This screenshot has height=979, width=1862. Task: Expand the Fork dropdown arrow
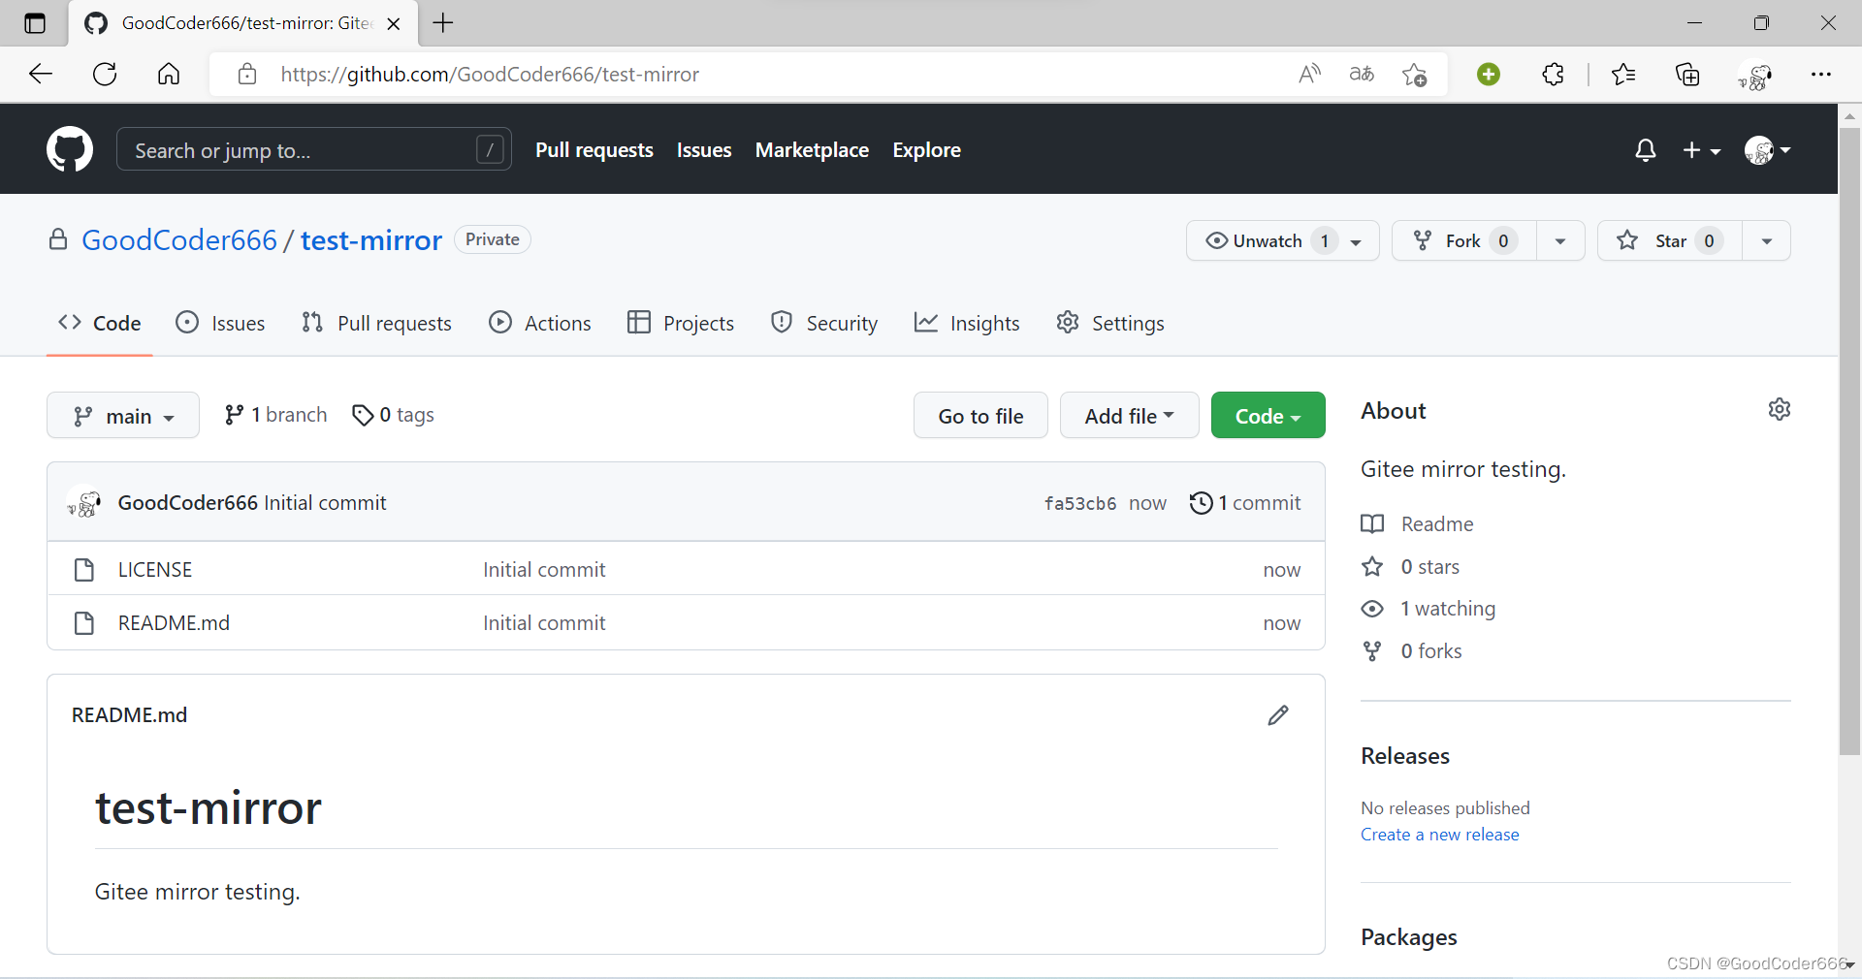tap(1560, 241)
